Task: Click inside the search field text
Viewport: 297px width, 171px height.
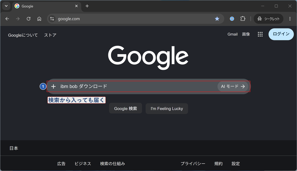Action: [x=84, y=86]
